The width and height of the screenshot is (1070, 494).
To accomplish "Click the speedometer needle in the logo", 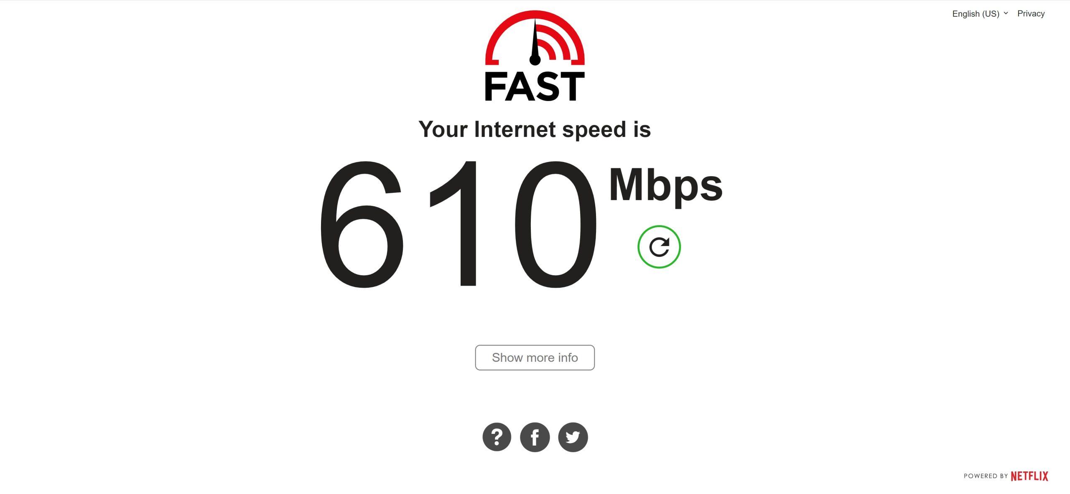I will [535, 42].
